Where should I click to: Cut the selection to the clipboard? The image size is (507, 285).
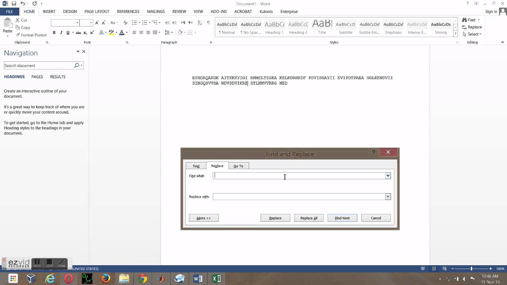[21, 20]
